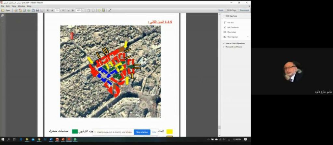Go to next page with down arrow
This screenshot has height=145, width=333.
coord(52,10)
